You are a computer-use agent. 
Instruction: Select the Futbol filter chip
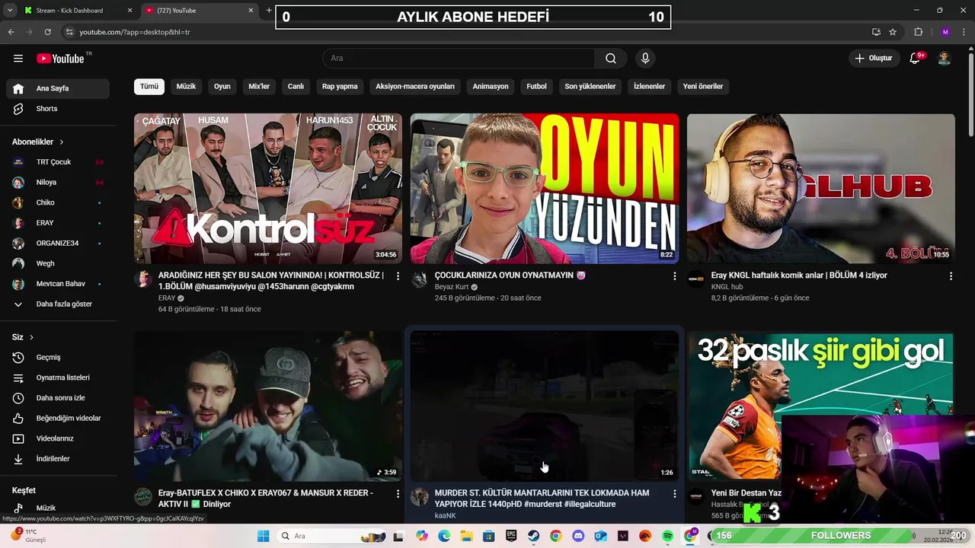coord(536,87)
